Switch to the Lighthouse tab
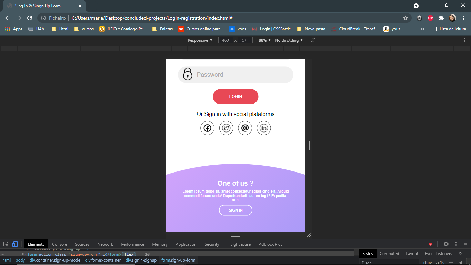 coord(240,244)
